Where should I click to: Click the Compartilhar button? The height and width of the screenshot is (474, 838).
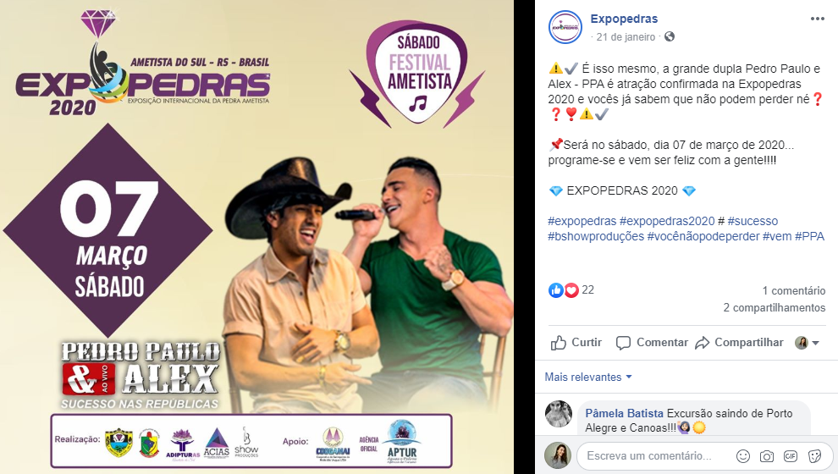click(x=739, y=343)
